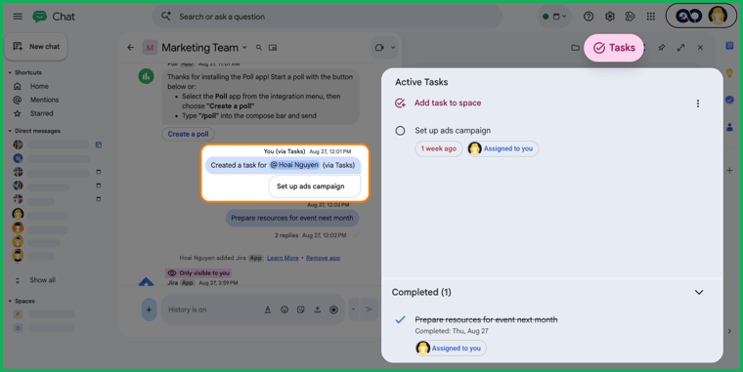Open the Set up ads campaign task card

coord(315,186)
